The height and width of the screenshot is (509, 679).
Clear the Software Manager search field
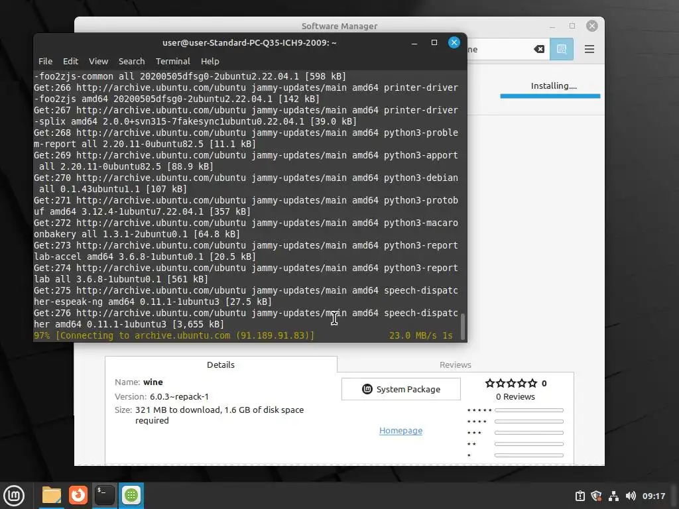(x=539, y=49)
